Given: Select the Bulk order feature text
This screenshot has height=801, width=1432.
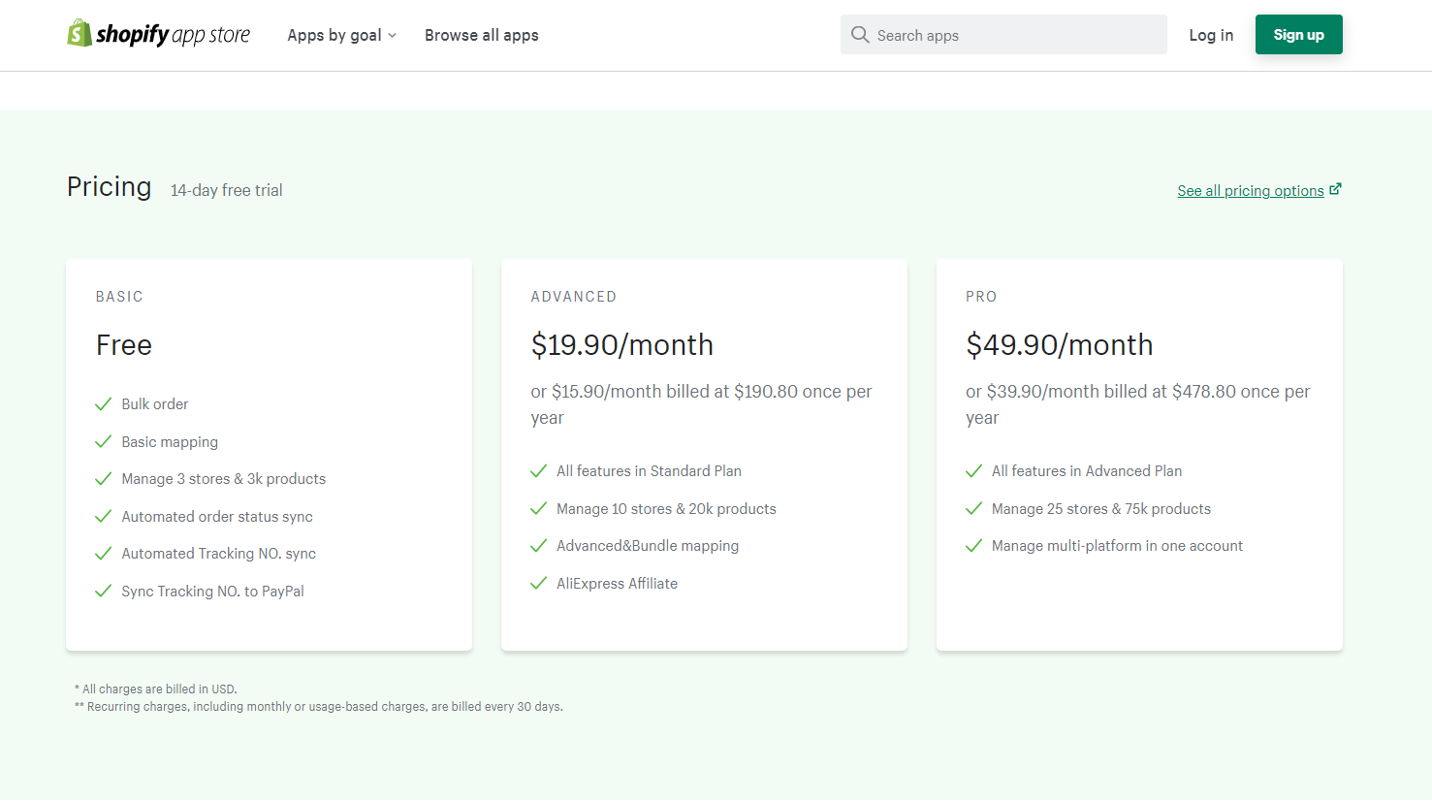Looking at the screenshot, I should (155, 404).
